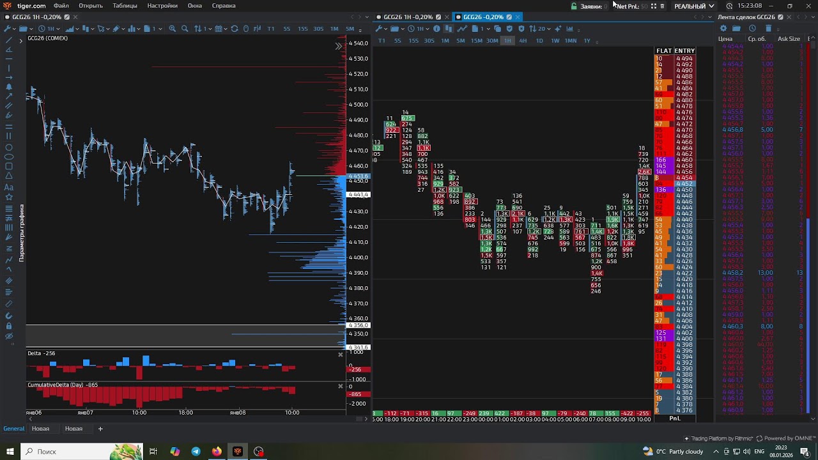This screenshot has width=818, height=460.
Task: Select 1D timeframe on cluster chart
Action: (x=539, y=40)
